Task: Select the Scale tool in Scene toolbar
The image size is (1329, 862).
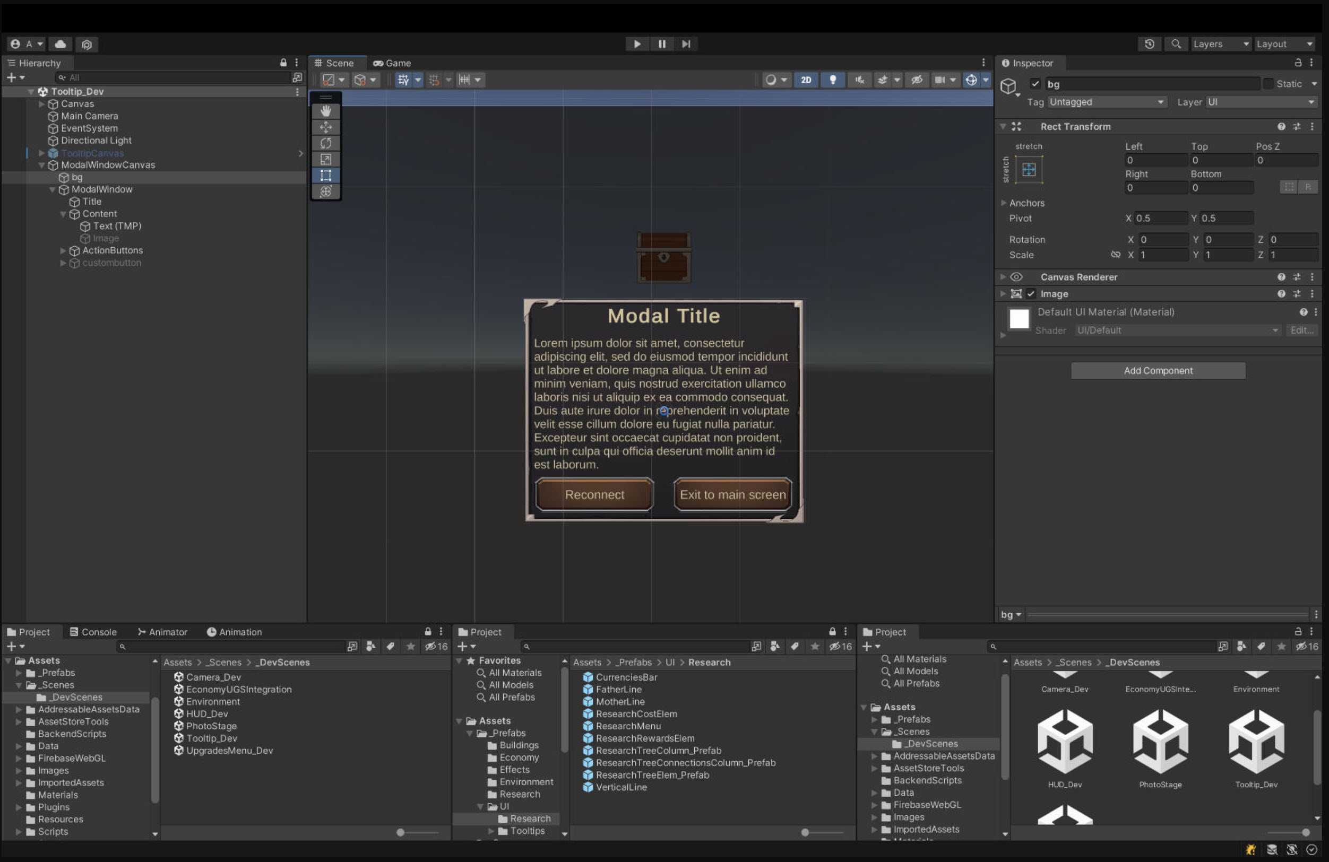Action: coord(326,160)
